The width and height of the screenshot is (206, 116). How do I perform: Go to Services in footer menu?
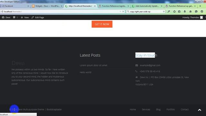coord(146,110)
